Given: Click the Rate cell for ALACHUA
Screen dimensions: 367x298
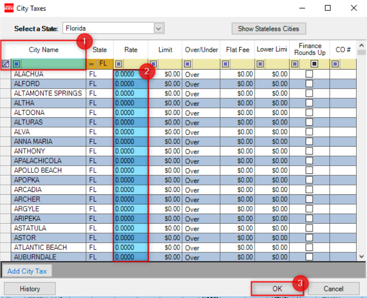Looking at the screenshot, I should coord(131,74).
